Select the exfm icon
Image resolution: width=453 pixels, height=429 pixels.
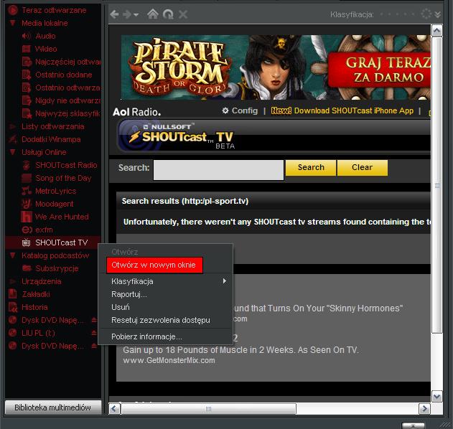click(x=27, y=230)
